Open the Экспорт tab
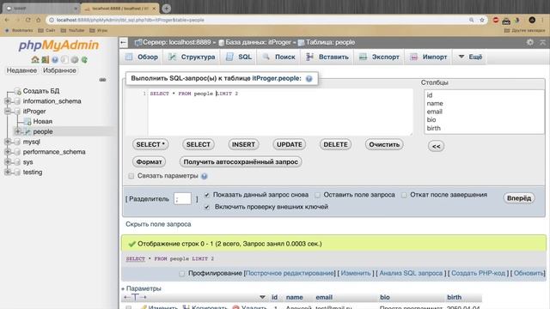This screenshot has height=309, width=550. point(379,57)
